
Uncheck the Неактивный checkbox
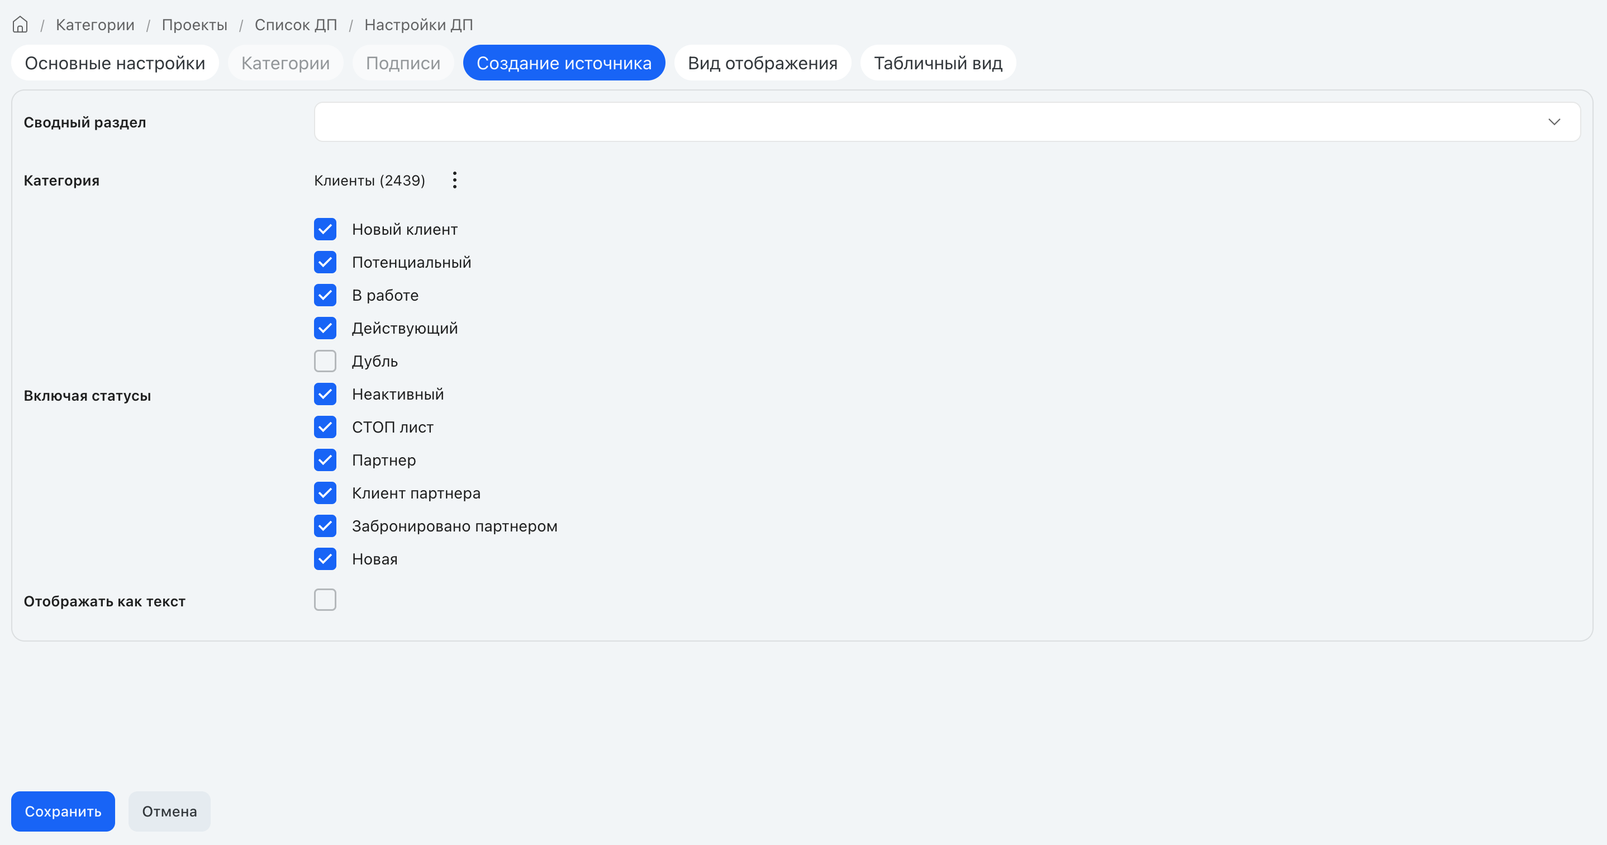(325, 395)
